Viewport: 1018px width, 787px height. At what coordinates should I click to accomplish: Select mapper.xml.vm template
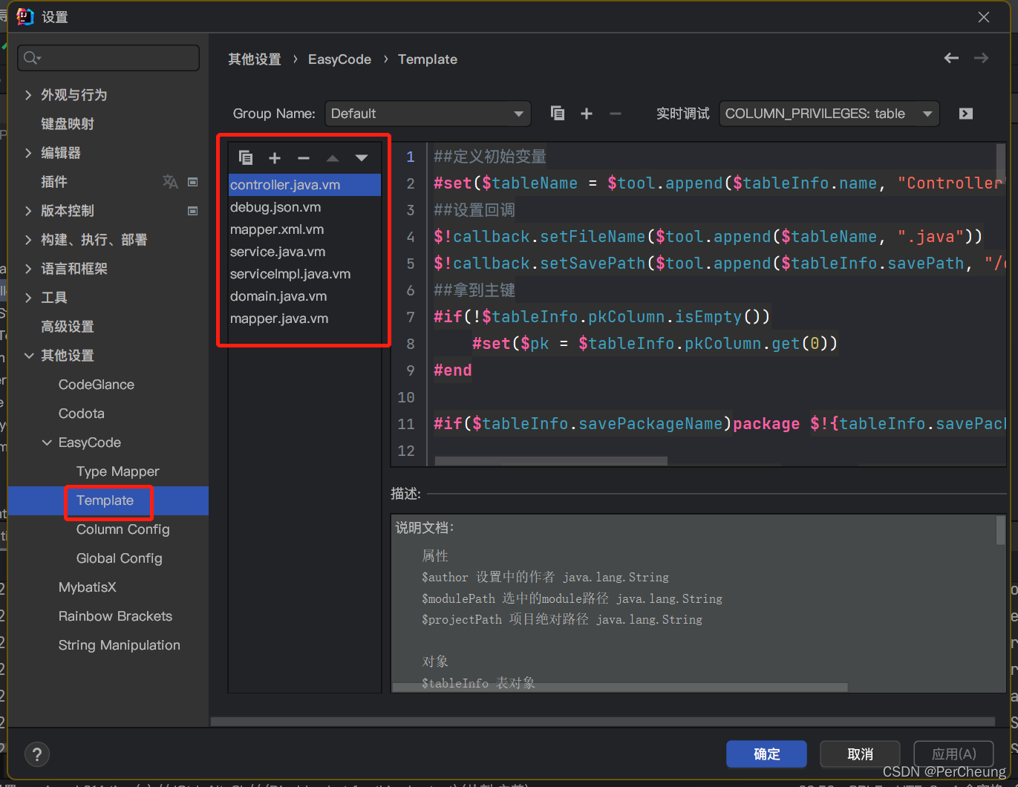[x=304, y=229]
